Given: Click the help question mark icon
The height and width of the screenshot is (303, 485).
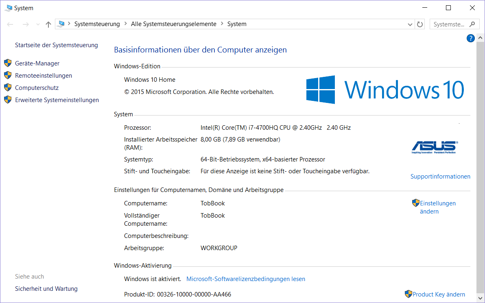Looking at the screenshot, I should coord(470,38).
